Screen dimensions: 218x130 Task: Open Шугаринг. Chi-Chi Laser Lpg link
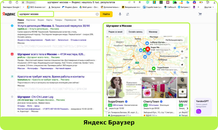tap(35, 97)
